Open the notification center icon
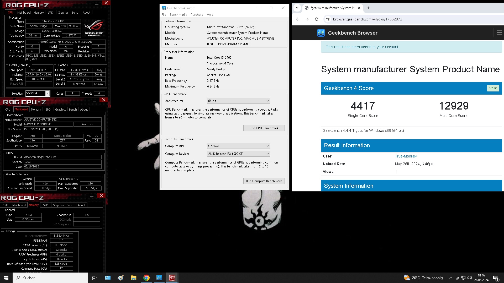504x283 pixels. (x=496, y=278)
